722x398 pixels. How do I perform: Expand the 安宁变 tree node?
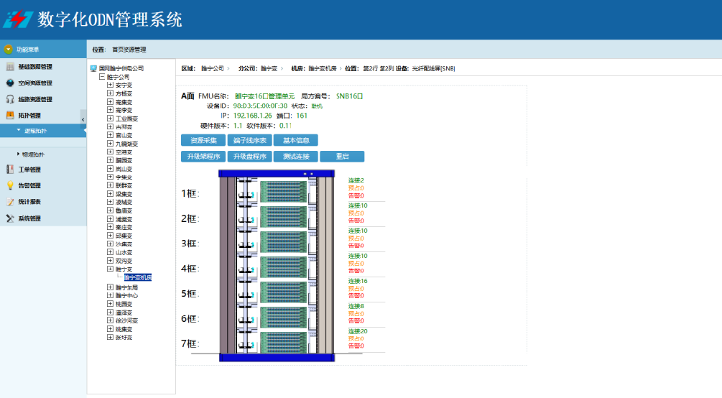coord(110,85)
